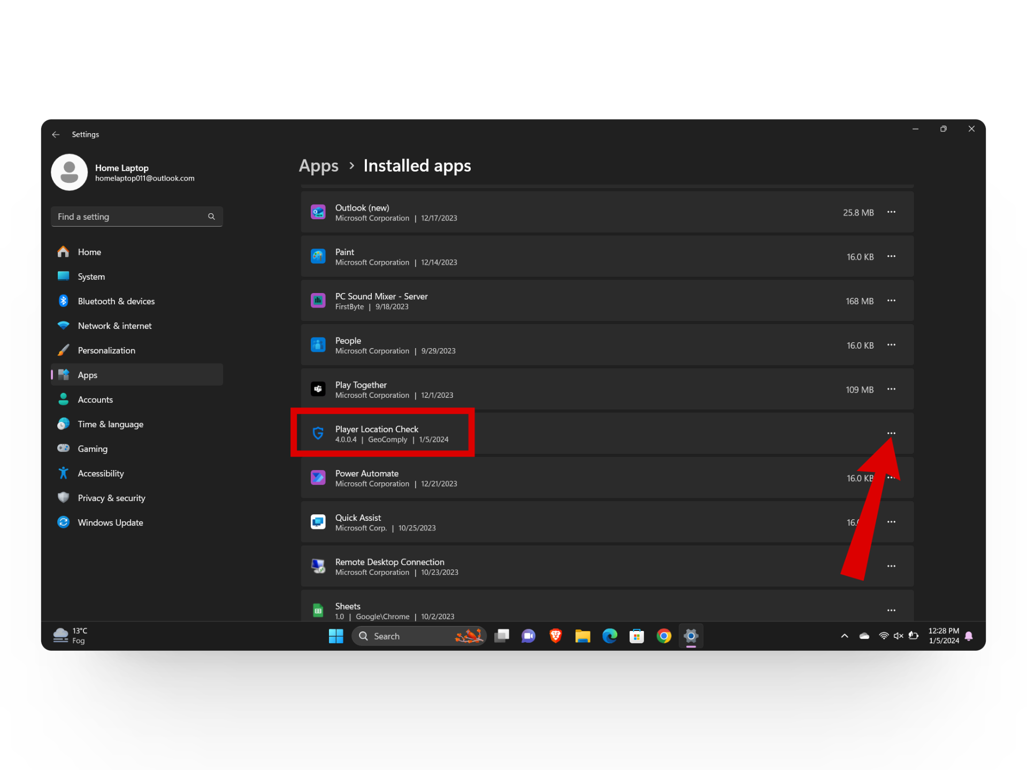This screenshot has height=770, width=1027.
Task: Select the Gaming controller icon
Action: click(64, 449)
